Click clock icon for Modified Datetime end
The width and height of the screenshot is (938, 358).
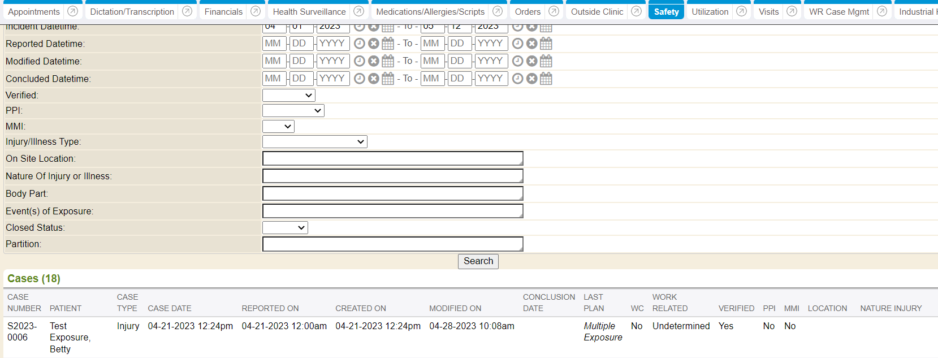click(x=517, y=61)
